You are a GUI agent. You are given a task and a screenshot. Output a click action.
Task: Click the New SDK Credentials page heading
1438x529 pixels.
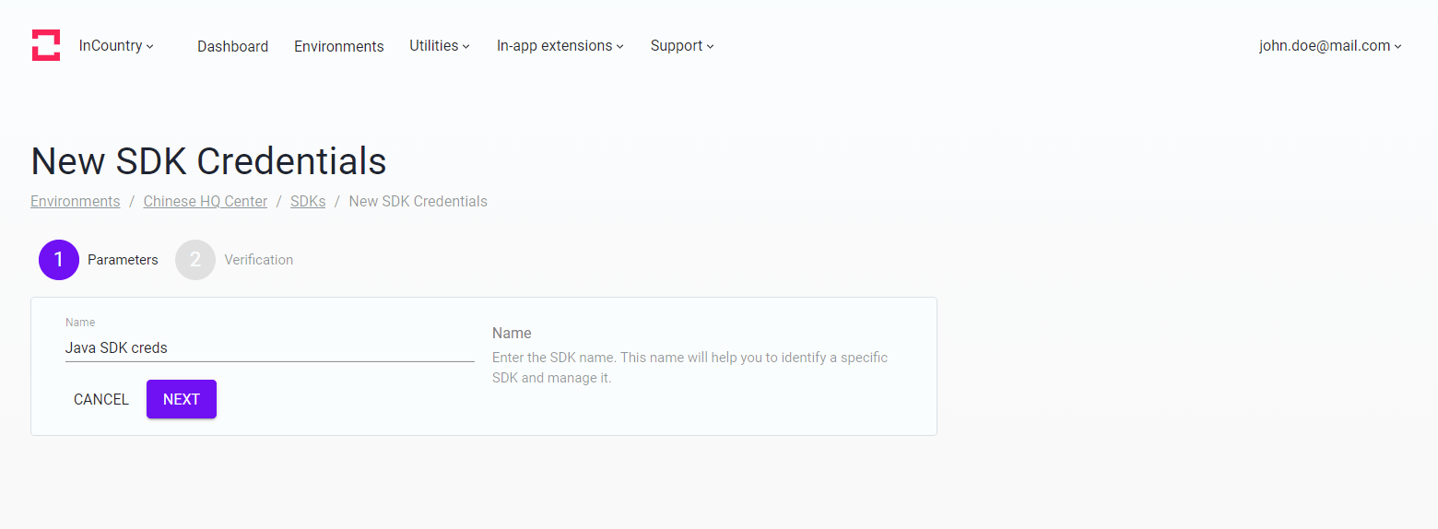[x=208, y=161]
